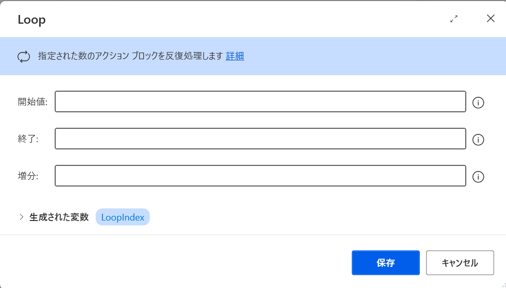The height and width of the screenshot is (288, 506).
Task: Focus the 終了 input field
Action: (260, 139)
